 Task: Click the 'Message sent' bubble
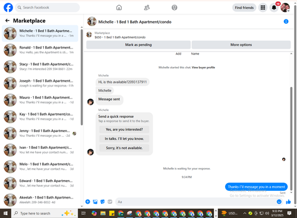click(109, 100)
